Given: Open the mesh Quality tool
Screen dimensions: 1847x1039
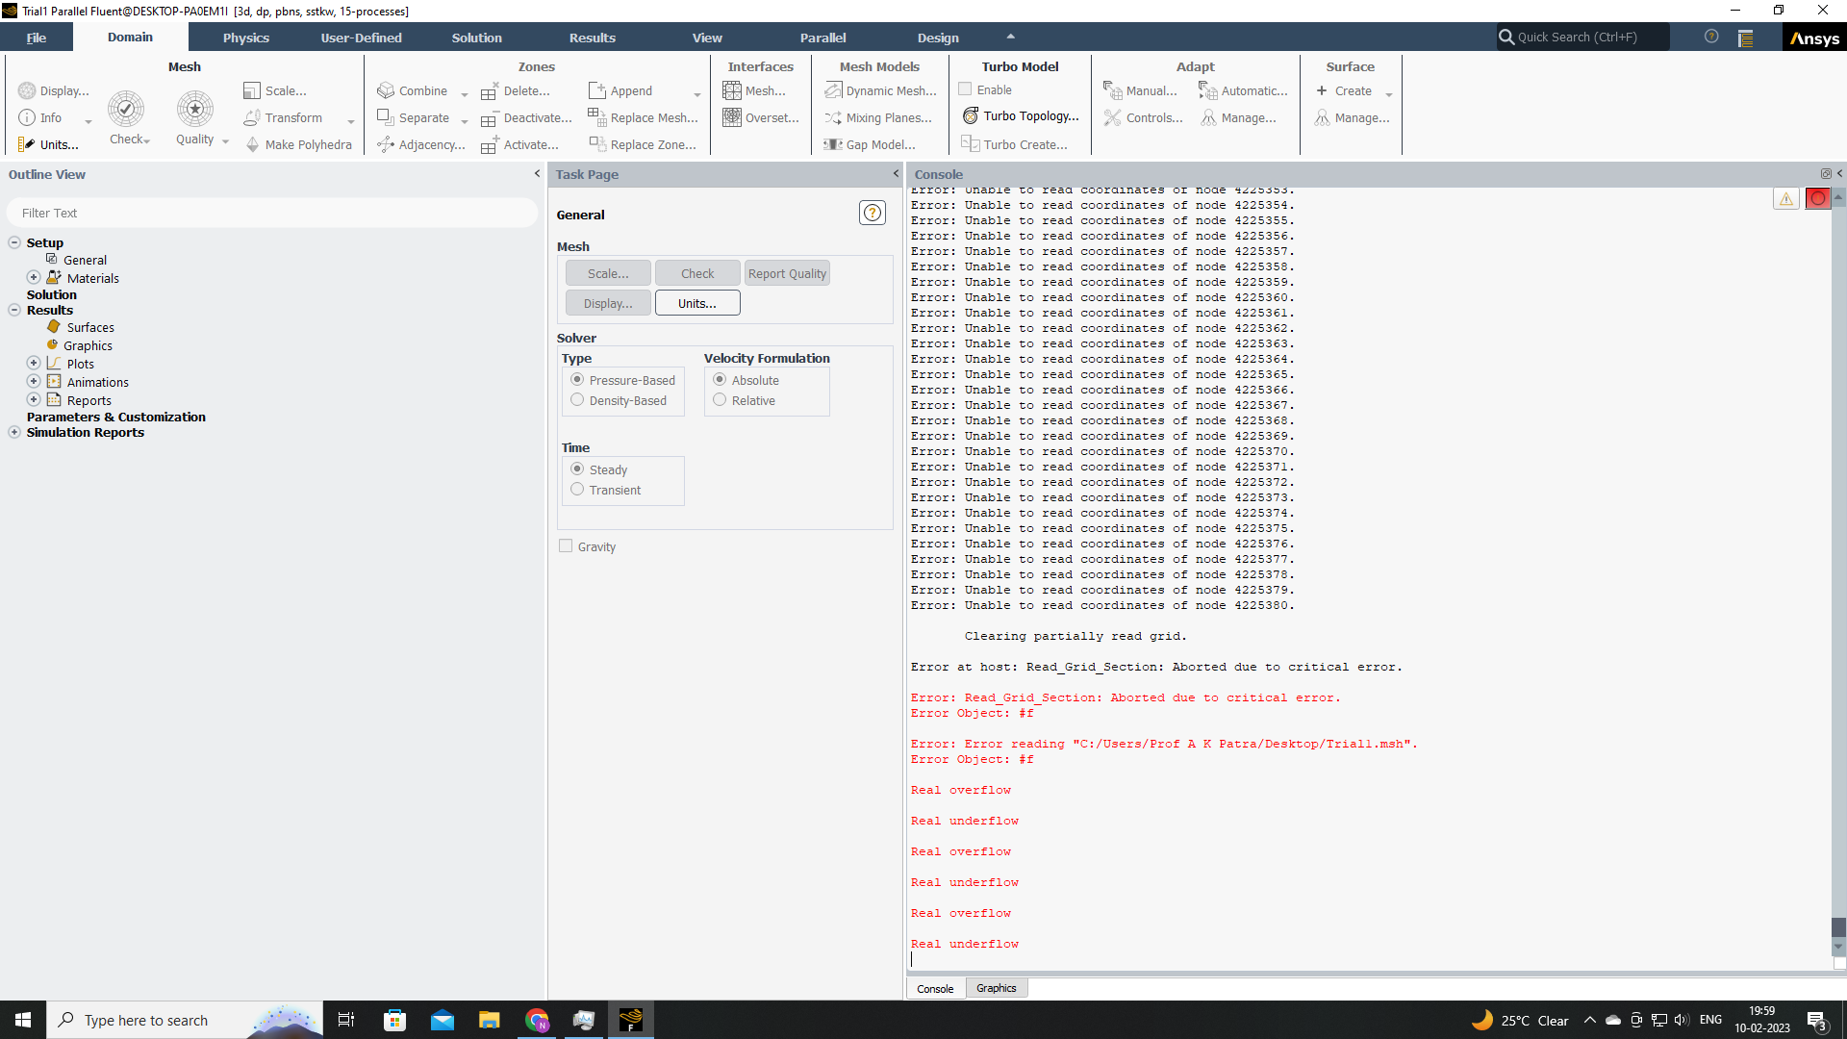Looking at the screenshot, I should pos(195,110).
